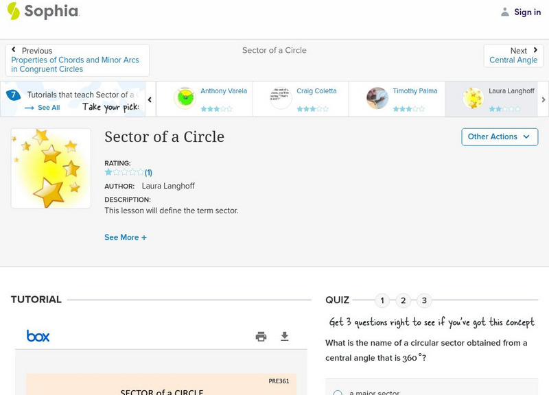549x395 pixels.
Task: Open Anthony Varela's tutorial thumbnail
Action: (x=184, y=97)
